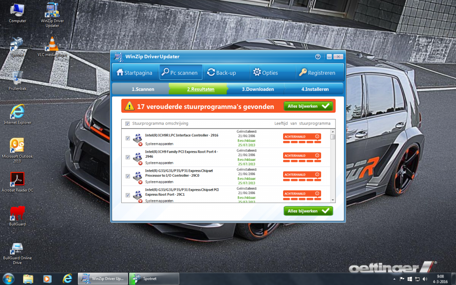
Task: Select the Prullenbak recycle bin icon
Action: (x=17, y=81)
